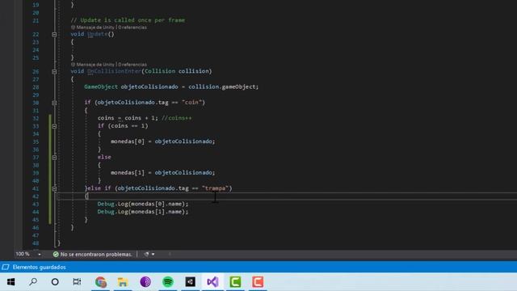The image size is (517, 291).
Task: Click line number 42 in the gutter
Action: [36, 196]
